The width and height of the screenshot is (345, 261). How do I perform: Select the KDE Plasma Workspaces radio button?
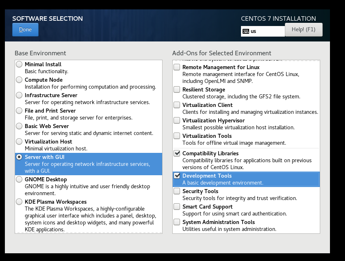coord(19,202)
